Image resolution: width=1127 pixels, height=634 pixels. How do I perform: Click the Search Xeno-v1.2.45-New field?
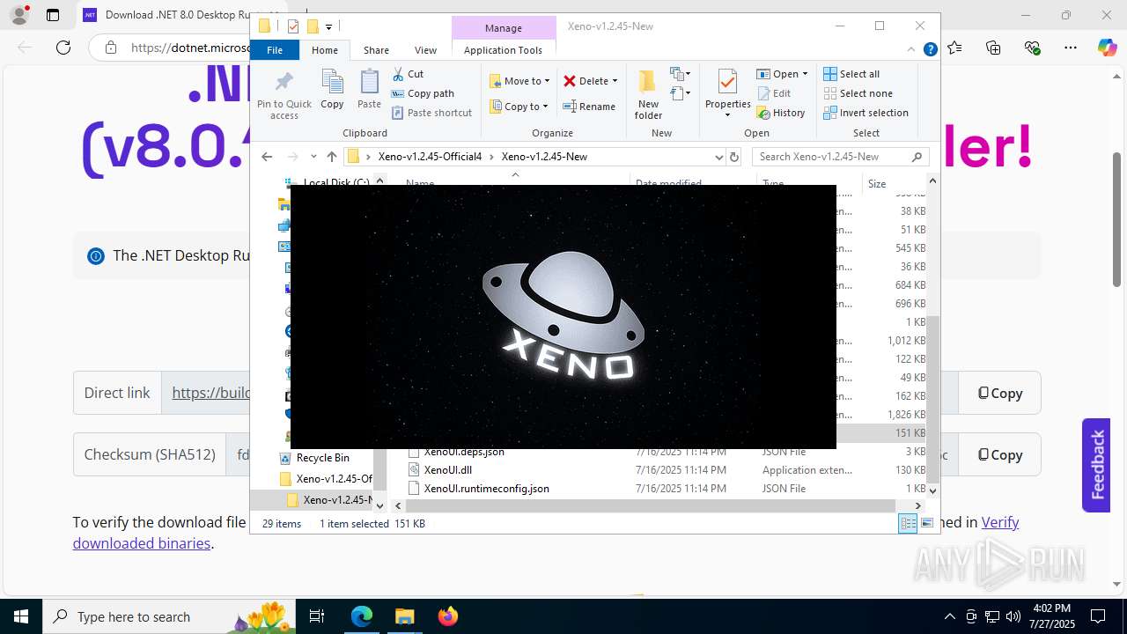pos(840,157)
